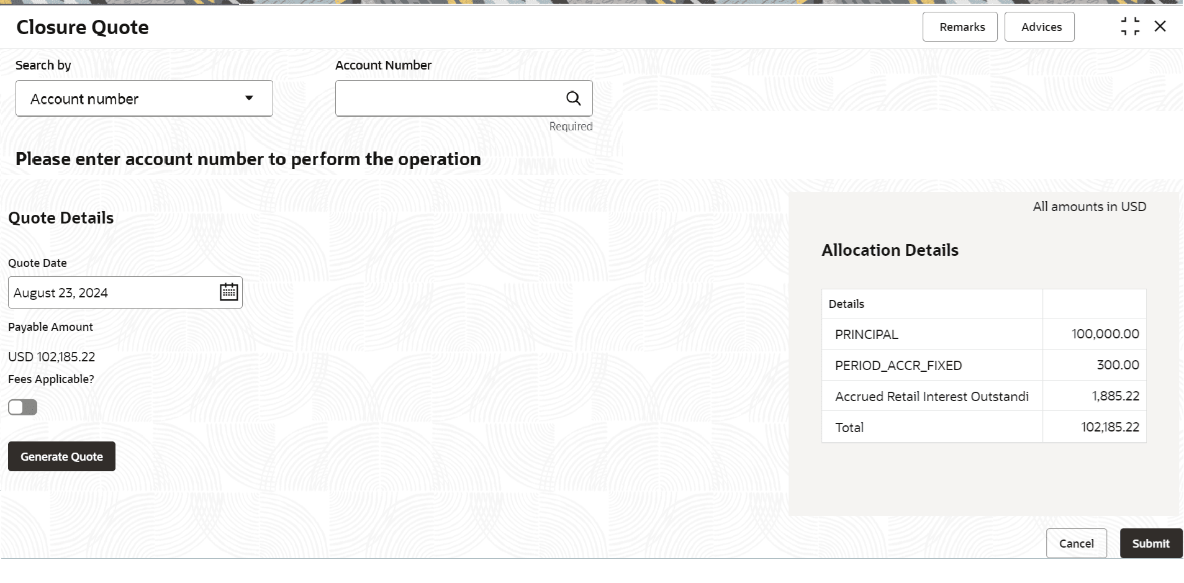The height and width of the screenshot is (583, 1184).
Task: Click the Total row amount 102,185.22
Action: click(1110, 427)
